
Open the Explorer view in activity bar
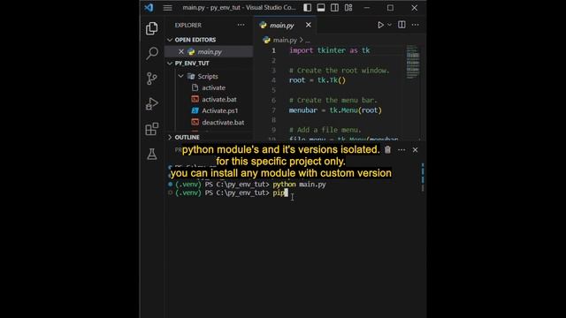pos(151,28)
